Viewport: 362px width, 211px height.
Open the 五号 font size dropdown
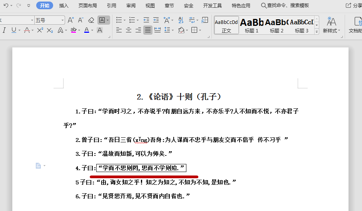point(62,20)
